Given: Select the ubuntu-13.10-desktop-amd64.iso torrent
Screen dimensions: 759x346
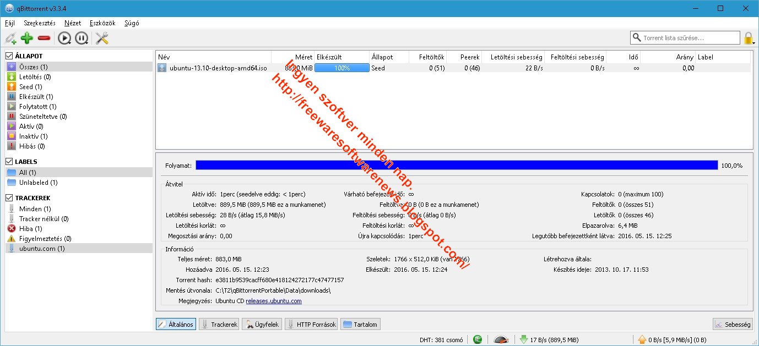Looking at the screenshot, I should (218, 68).
